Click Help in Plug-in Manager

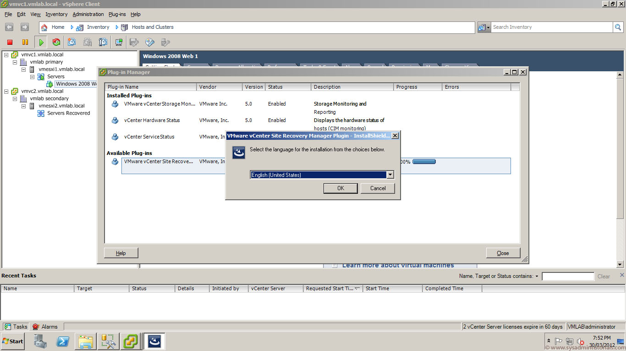pyautogui.click(x=121, y=253)
